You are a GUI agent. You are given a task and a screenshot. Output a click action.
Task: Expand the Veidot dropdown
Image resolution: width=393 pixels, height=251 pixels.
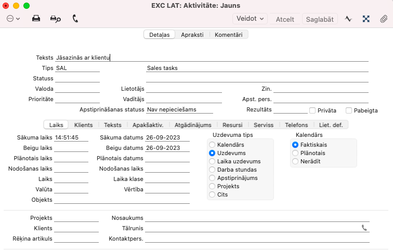(251, 19)
